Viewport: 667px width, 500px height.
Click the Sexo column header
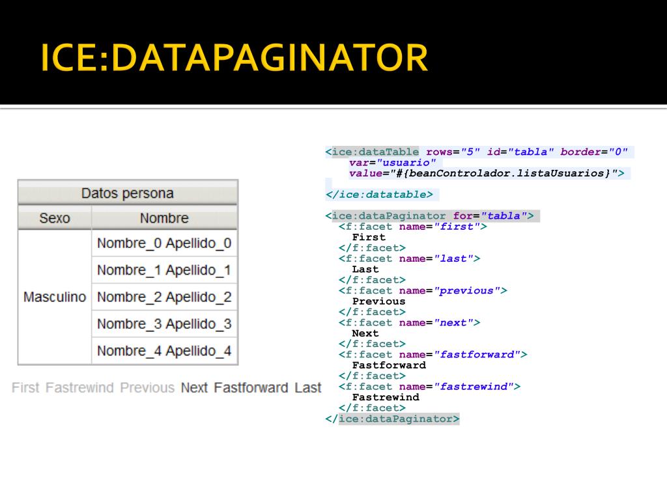point(55,217)
